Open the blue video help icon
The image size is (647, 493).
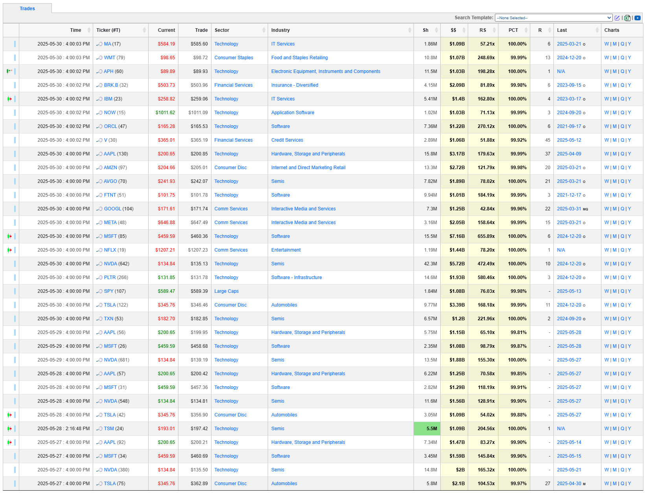(638, 18)
